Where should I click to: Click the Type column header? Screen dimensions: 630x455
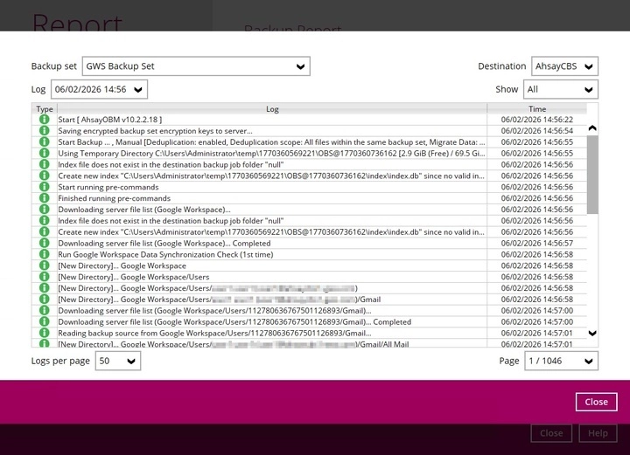[x=45, y=109]
